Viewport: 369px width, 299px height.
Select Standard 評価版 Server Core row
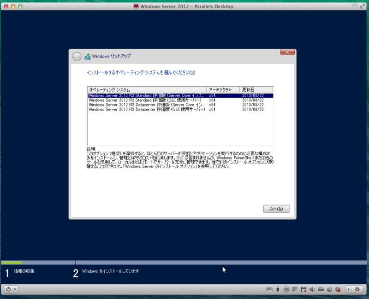[x=180, y=95]
